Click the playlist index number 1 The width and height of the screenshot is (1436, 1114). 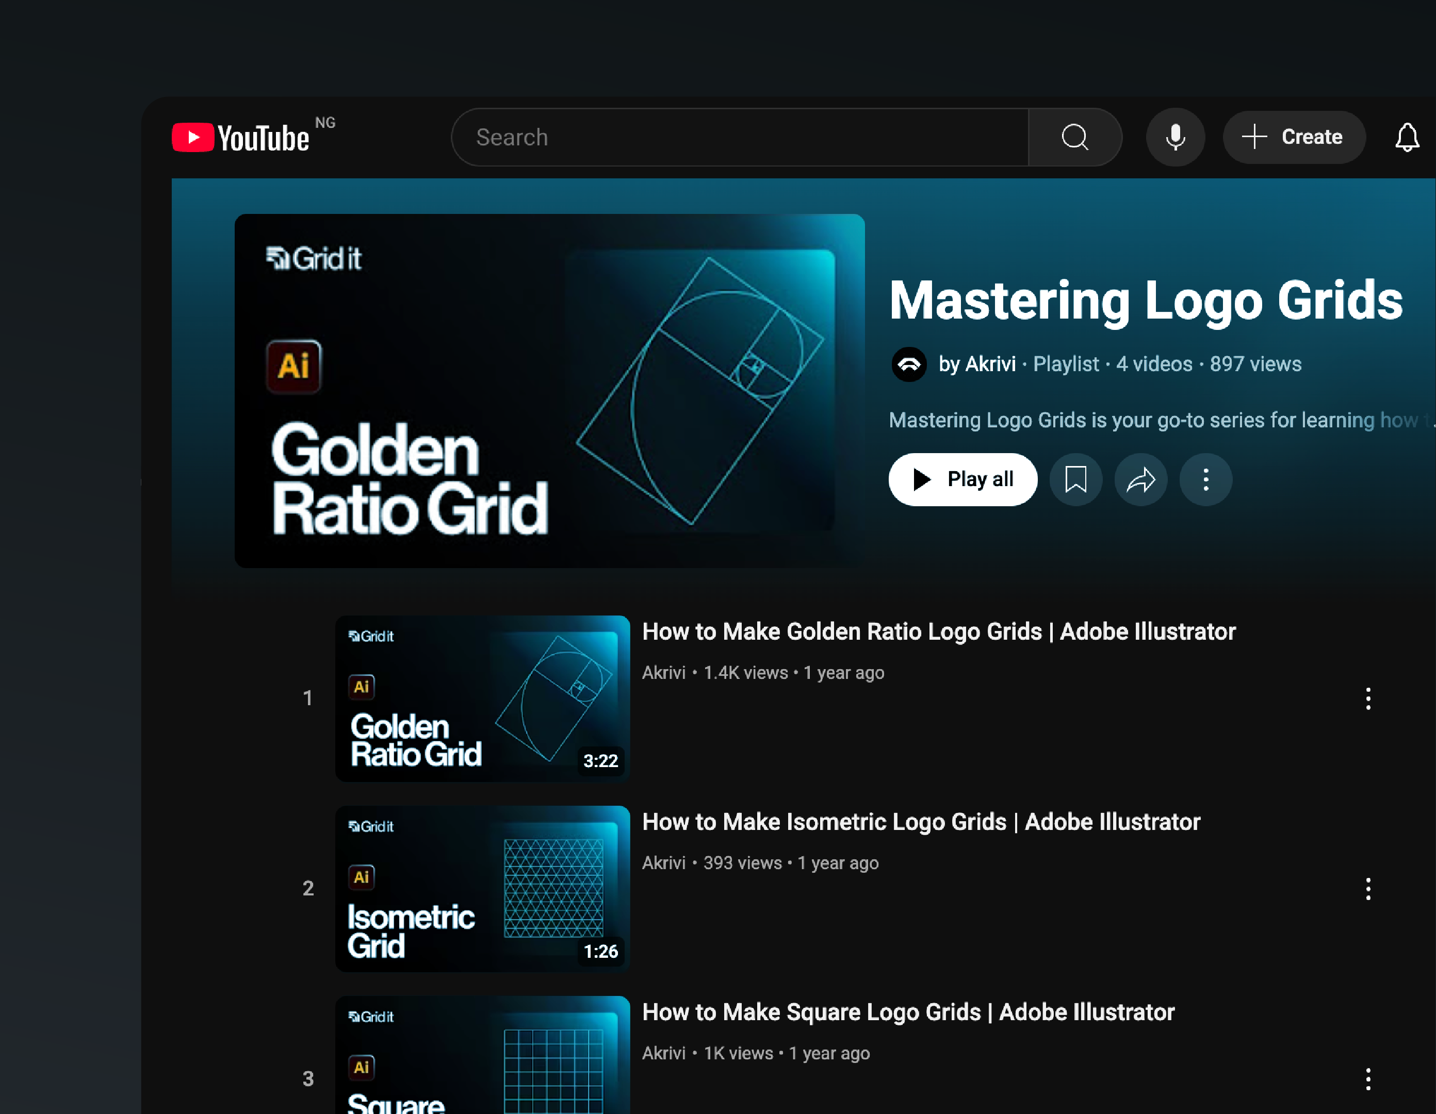(307, 699)
